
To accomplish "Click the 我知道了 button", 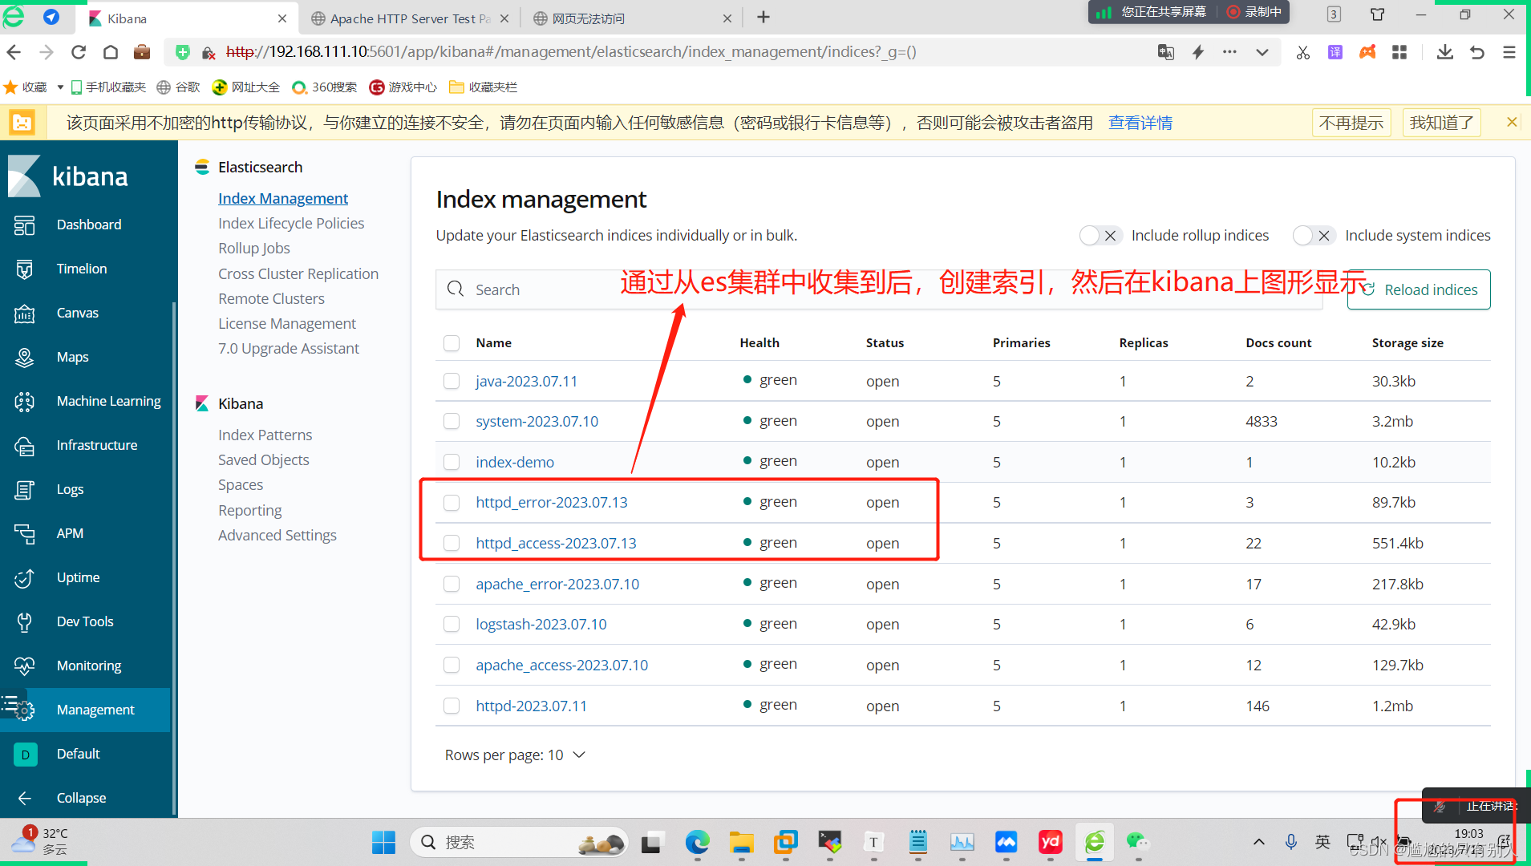I will point(1442,123).
